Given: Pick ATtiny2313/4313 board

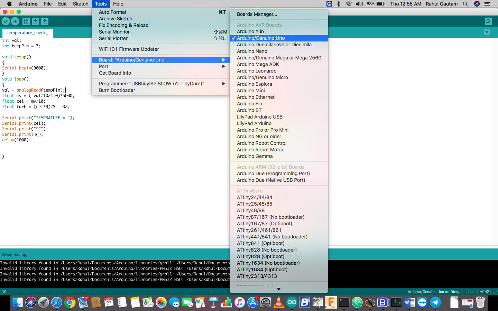Looking at the screenshot, I should (x=279, y=276).
